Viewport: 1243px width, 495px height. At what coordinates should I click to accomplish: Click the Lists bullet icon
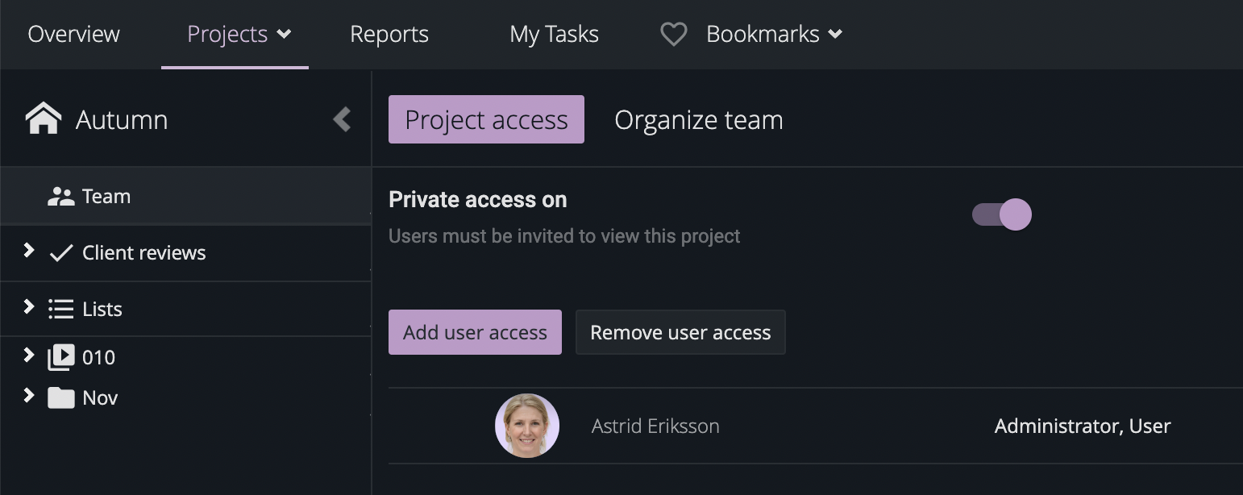(61, 310)
